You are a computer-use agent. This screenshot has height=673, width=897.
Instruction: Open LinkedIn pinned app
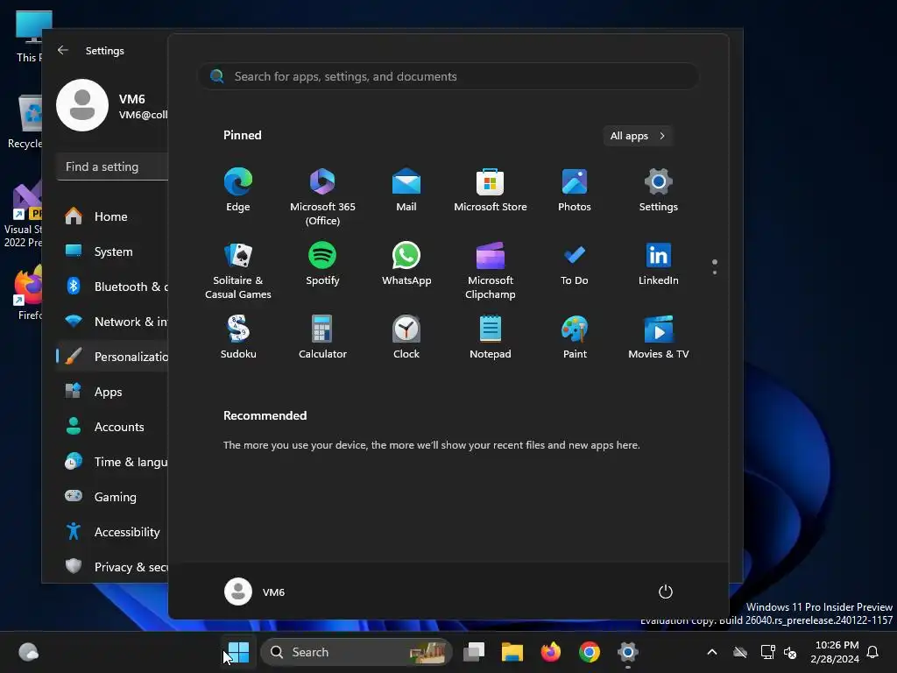659,263
